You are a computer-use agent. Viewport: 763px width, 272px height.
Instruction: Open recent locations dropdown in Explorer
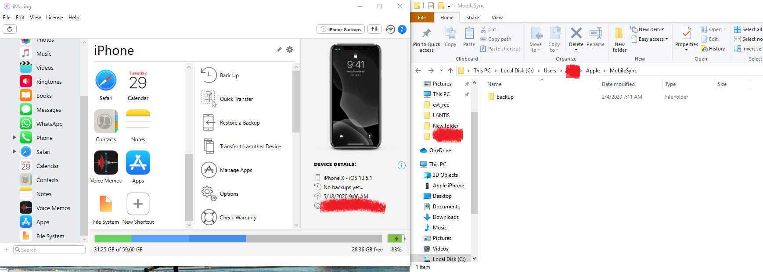point(441,71)
